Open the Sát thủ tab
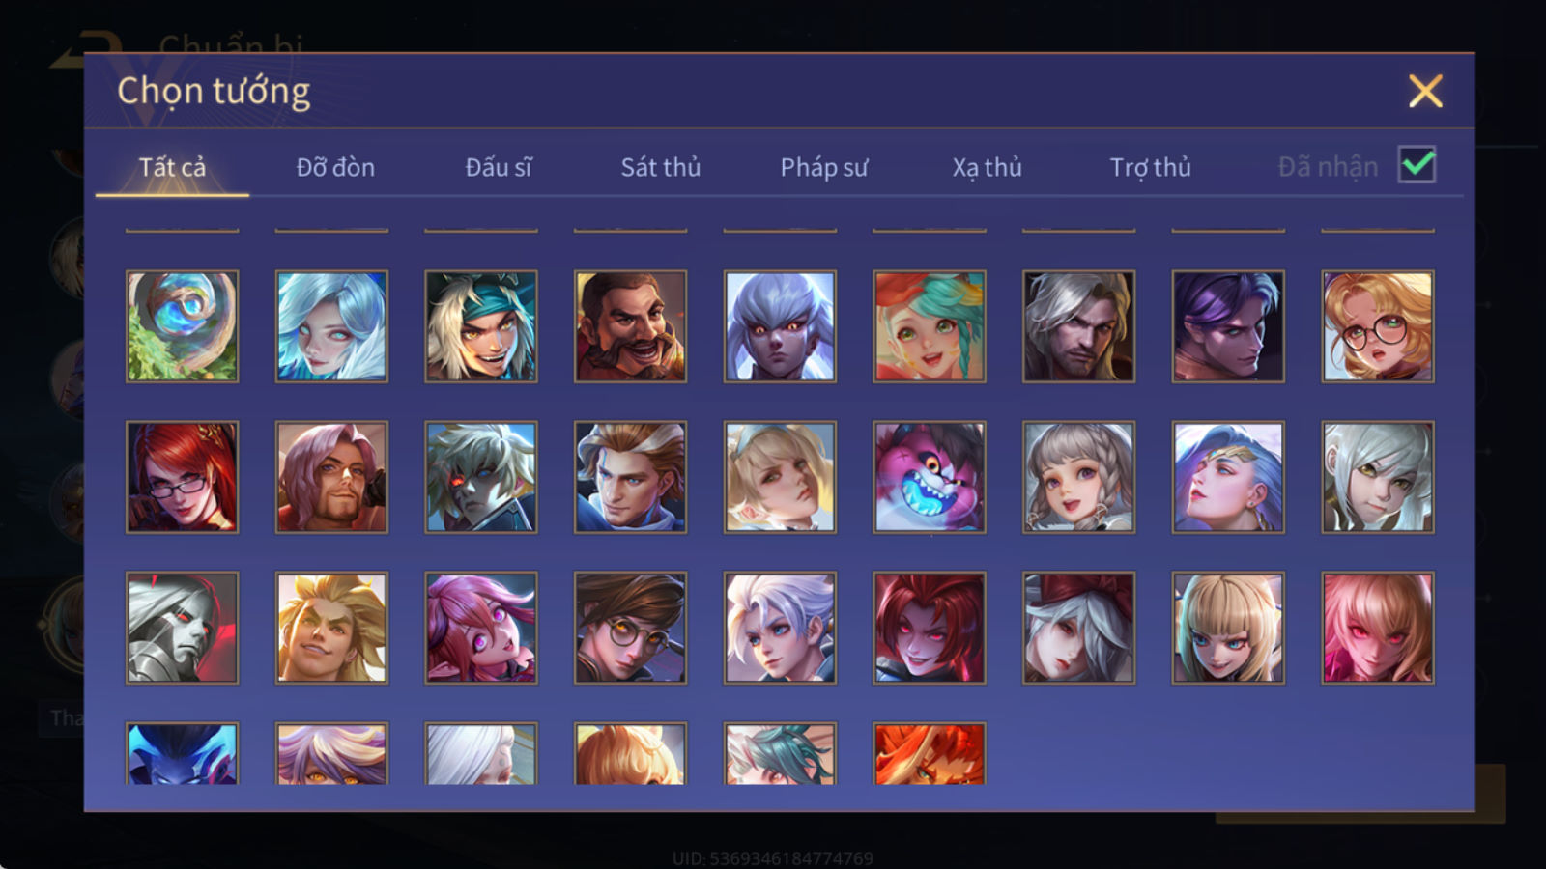Screen dimensions: 1546x869 point(660,167)
